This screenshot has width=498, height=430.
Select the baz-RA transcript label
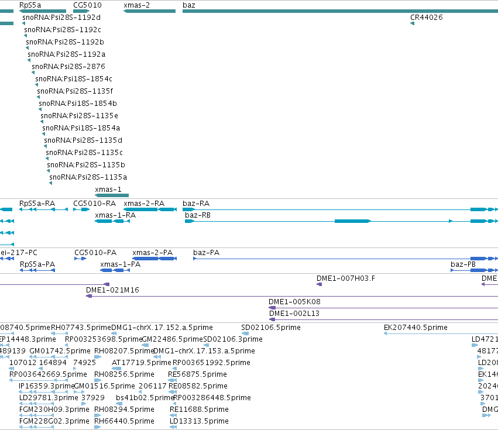[x=196, y=204]
